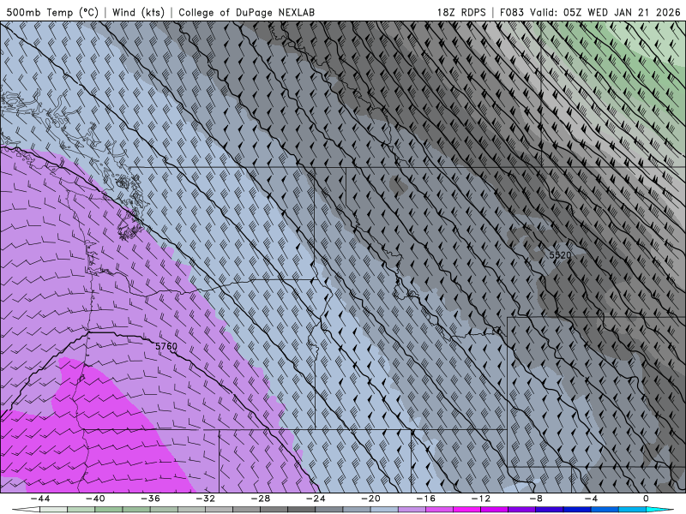Click the bright magenta segment of the color bar
The height and width of the screenshot is (514, 686).
coord(466,510)
